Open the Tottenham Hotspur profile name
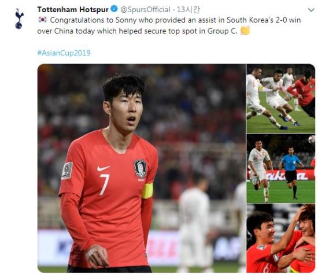Screen dimensions: 318x275 (73, 9)
